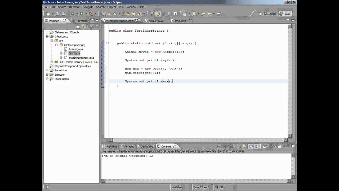Go to Last Edit Location icon

[204, 14]
